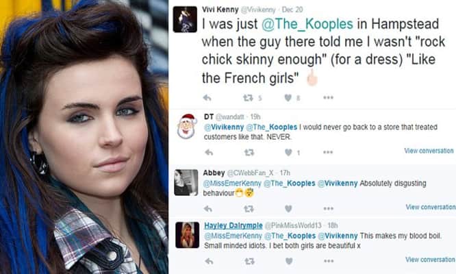The width and height of the screenshot is (456, 274).
Task: Open more options on DT's tweet
Action: [328, 152]
